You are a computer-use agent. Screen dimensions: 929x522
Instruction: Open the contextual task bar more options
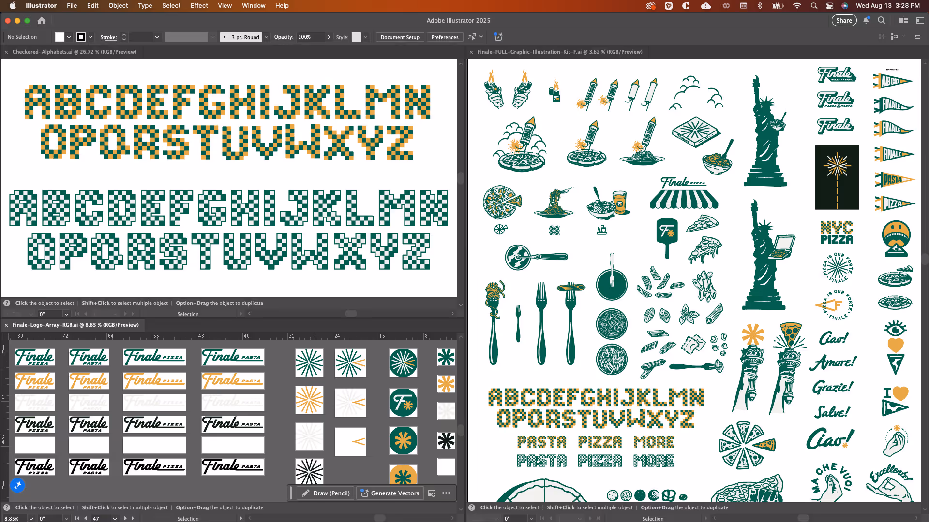[446, 493]
